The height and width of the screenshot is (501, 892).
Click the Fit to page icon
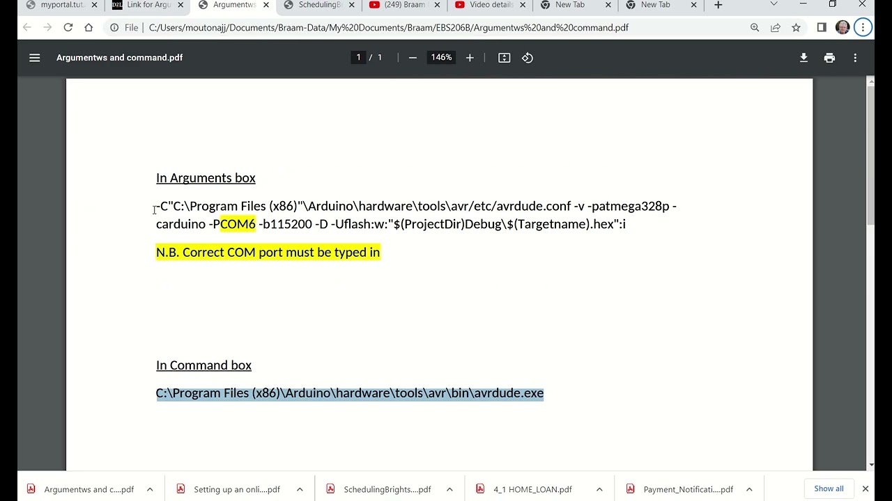tap(505, 58)
